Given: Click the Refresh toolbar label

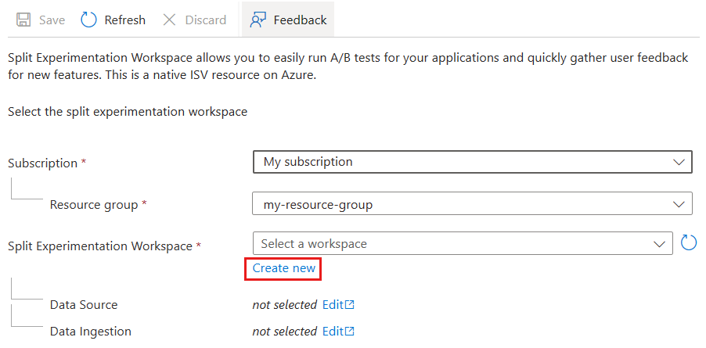Looking at the screenshot, I should point(124,20).
